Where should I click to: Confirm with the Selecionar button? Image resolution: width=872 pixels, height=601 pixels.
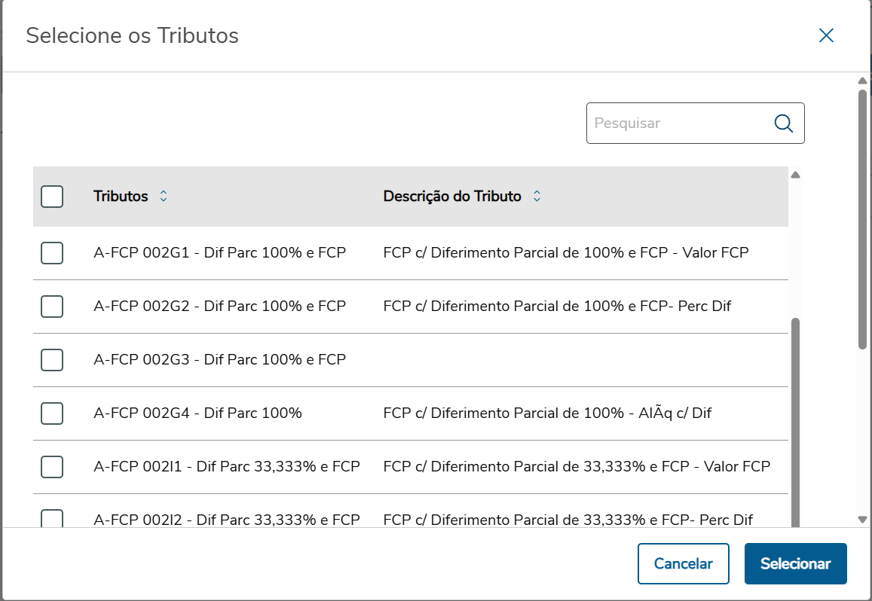point(795,564)
